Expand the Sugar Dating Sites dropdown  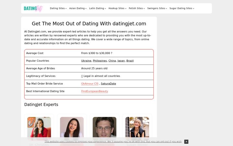coord(182,8)
